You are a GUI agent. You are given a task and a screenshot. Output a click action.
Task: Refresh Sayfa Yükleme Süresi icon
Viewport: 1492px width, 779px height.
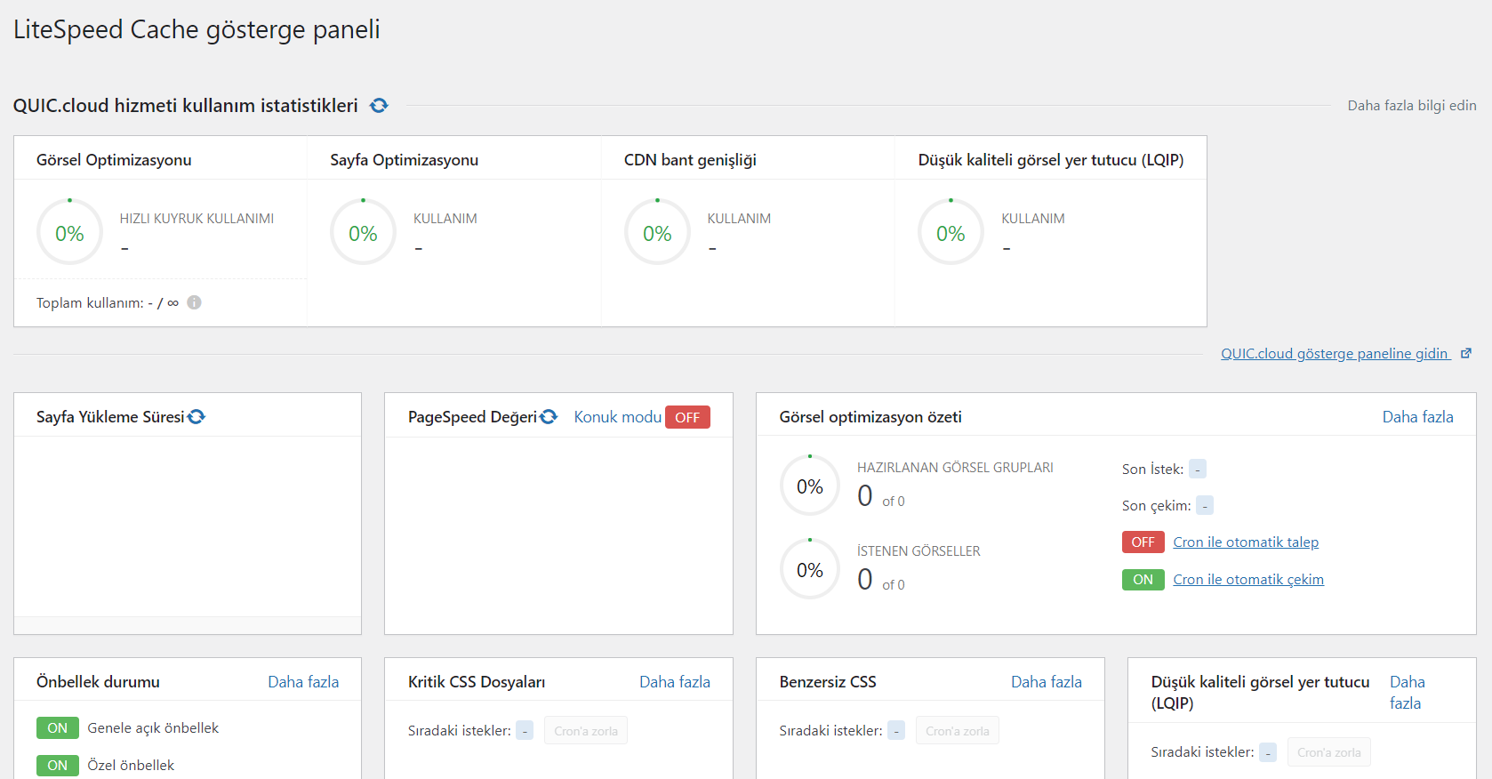tap(197, 416)
